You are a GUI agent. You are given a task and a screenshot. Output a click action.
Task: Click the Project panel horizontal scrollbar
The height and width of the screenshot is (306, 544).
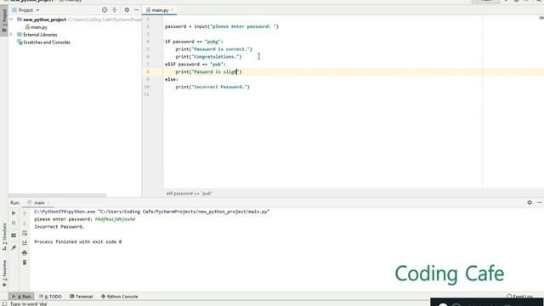coord(57,195)
